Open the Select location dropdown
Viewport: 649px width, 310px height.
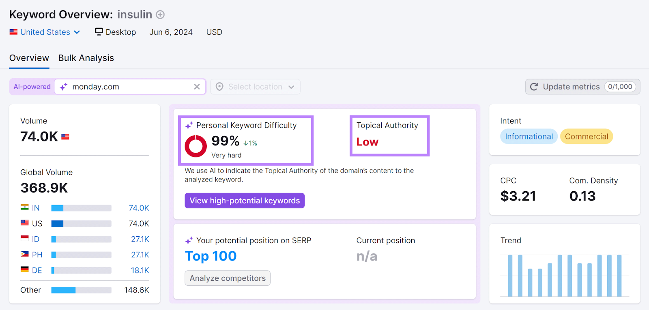point(255,87)
